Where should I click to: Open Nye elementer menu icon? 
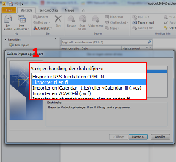[x=22, y=19]
